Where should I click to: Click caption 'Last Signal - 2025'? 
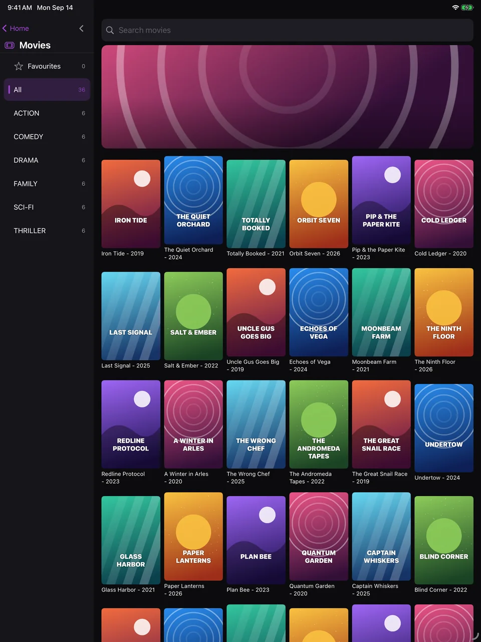[x=126, y=366]
